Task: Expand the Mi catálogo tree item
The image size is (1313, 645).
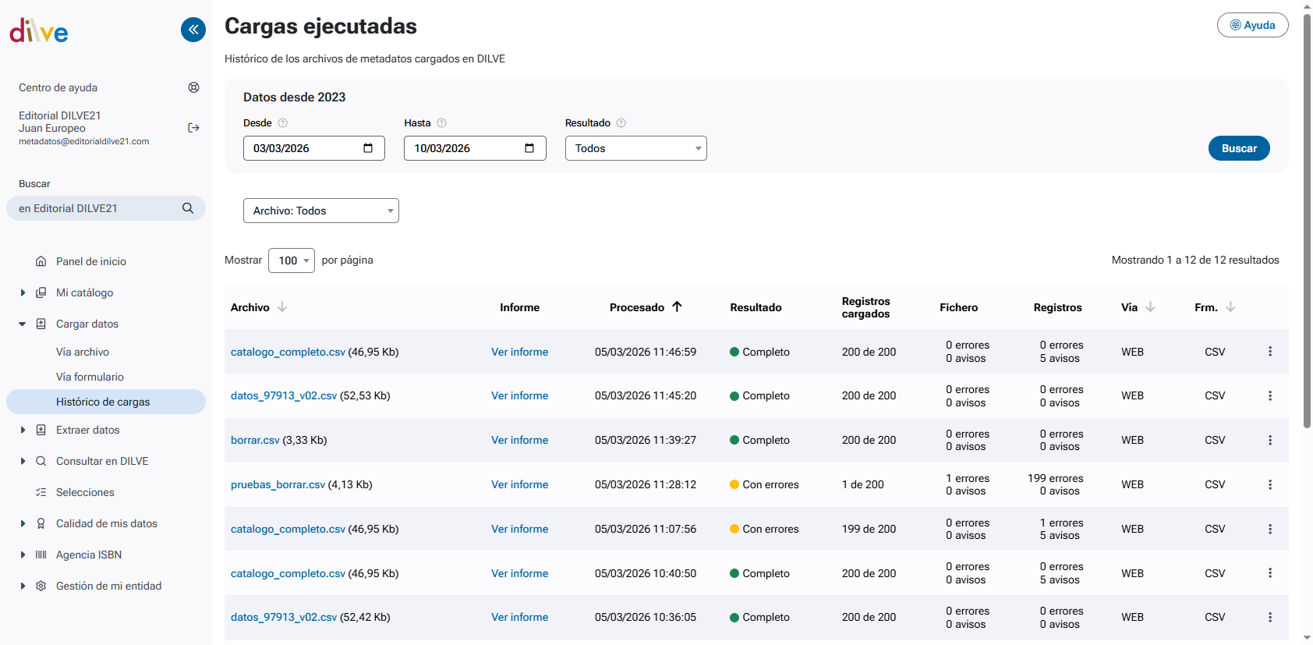Action: [23, 292]
